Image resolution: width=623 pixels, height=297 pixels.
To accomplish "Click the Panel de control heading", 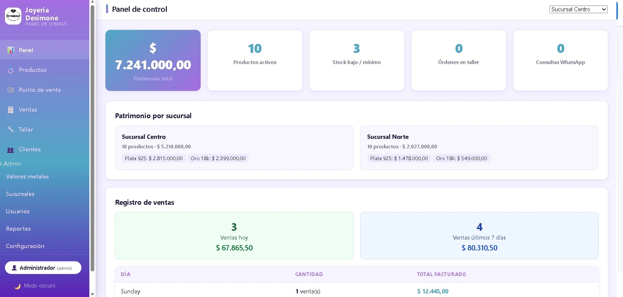I will [x=139, y=9].
